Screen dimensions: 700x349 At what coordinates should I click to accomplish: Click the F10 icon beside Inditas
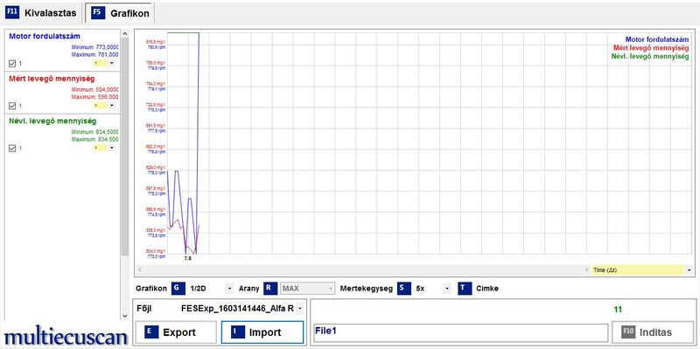tap(629, 332)
